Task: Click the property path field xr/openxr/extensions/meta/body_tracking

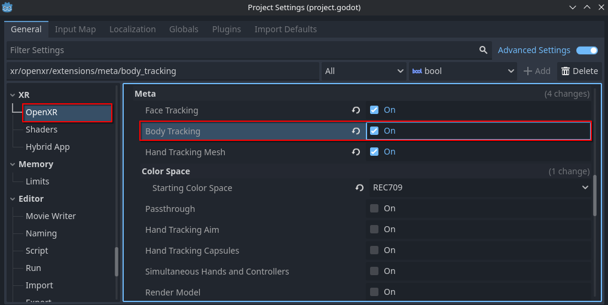Action: click(x=163, y=71)
